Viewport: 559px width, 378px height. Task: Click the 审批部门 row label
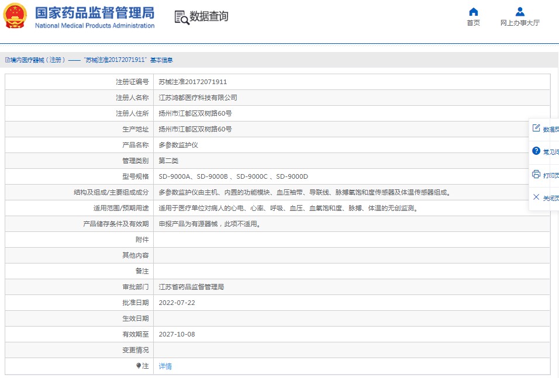coord(136,287)
